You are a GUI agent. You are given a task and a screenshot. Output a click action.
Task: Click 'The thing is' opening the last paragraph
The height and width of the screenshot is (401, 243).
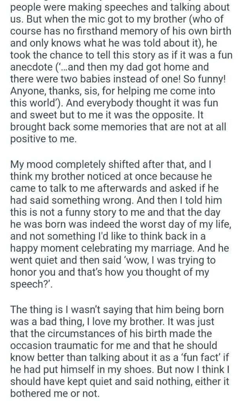point(34,310)
